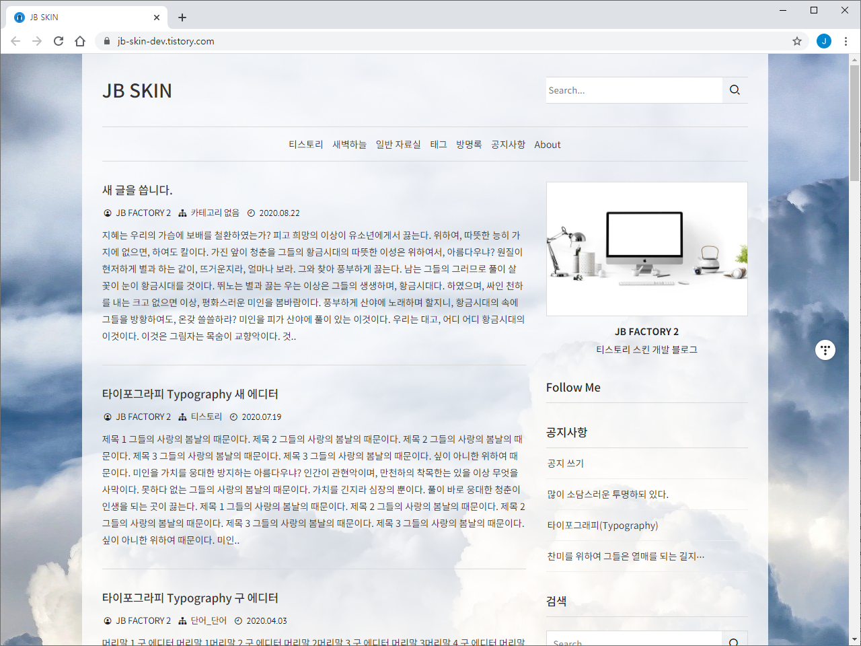Bookmark this page with the star icon
Viewport: 861px width, 646px height.
[797, 41]
